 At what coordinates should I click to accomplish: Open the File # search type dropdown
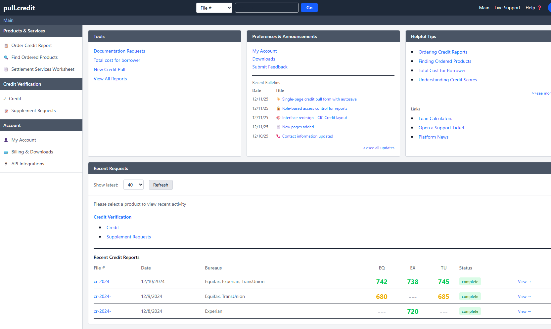coord(214,7)
